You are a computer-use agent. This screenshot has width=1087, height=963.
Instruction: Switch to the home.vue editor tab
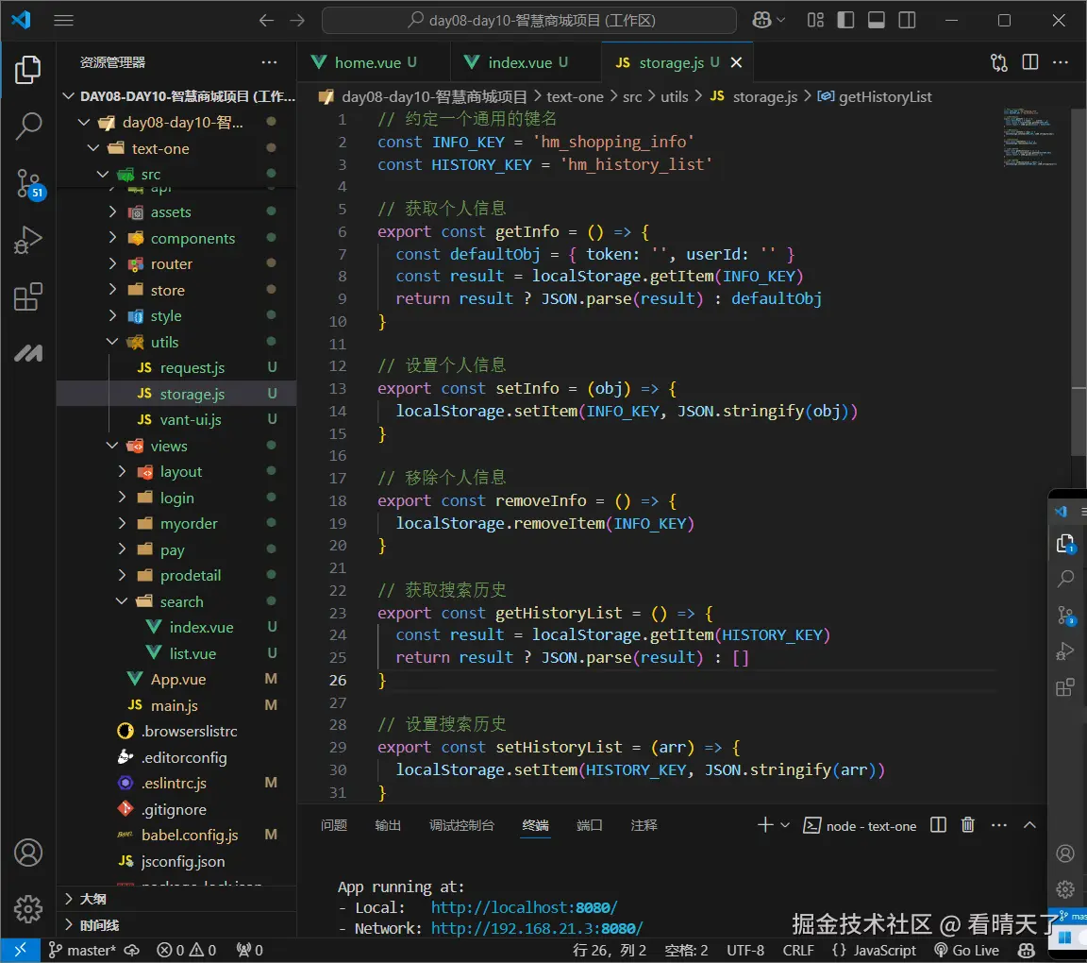click(367, 62)
